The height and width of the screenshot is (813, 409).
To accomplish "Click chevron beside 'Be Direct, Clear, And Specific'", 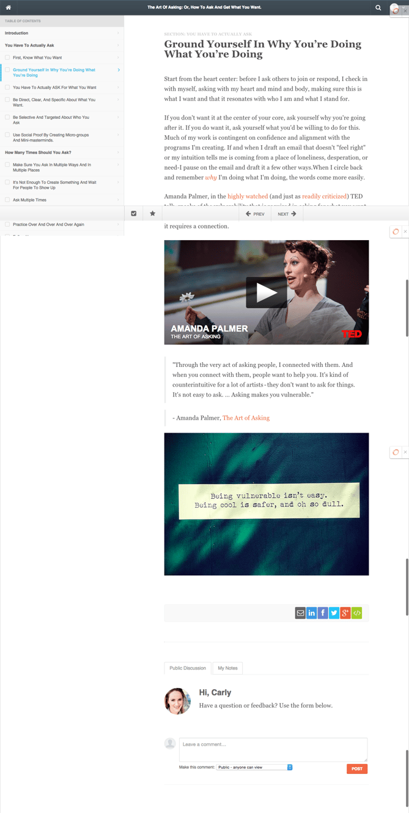I will [119, 99].
